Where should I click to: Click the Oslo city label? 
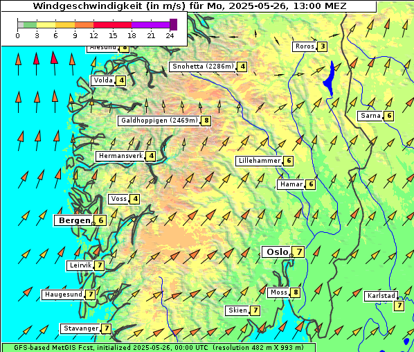click(277, 252)
